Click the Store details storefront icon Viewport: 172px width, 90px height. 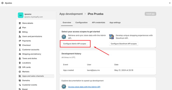pyautogui.click(x=20, y=23)
